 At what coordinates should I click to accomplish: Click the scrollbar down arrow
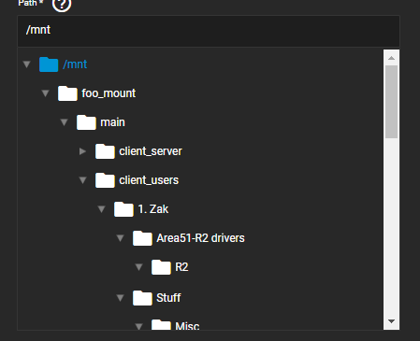tap(392, 321)
